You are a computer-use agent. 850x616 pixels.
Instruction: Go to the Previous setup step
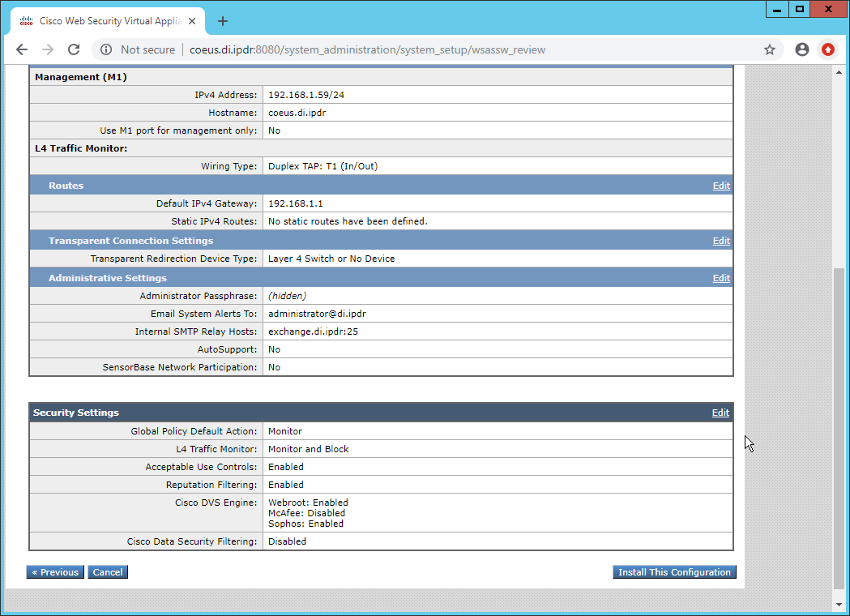pyautogui.click(x=55, y=572)
